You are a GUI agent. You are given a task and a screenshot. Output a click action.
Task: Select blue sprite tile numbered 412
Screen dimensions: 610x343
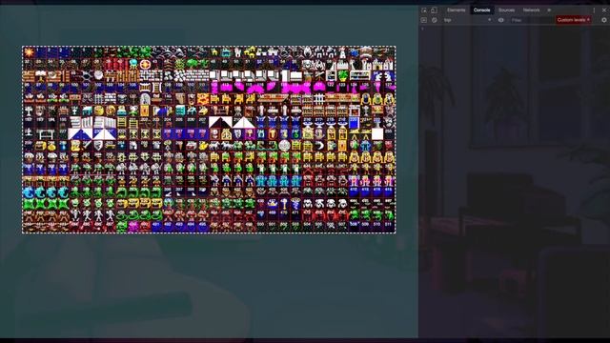tap(354, 192)
